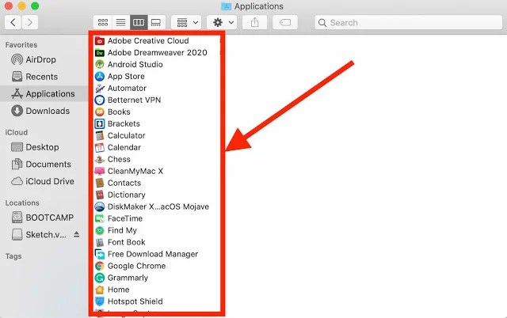The image size is (507, 318).
Task: Click the "Google Chrome" name
Action: coord(137,266)
